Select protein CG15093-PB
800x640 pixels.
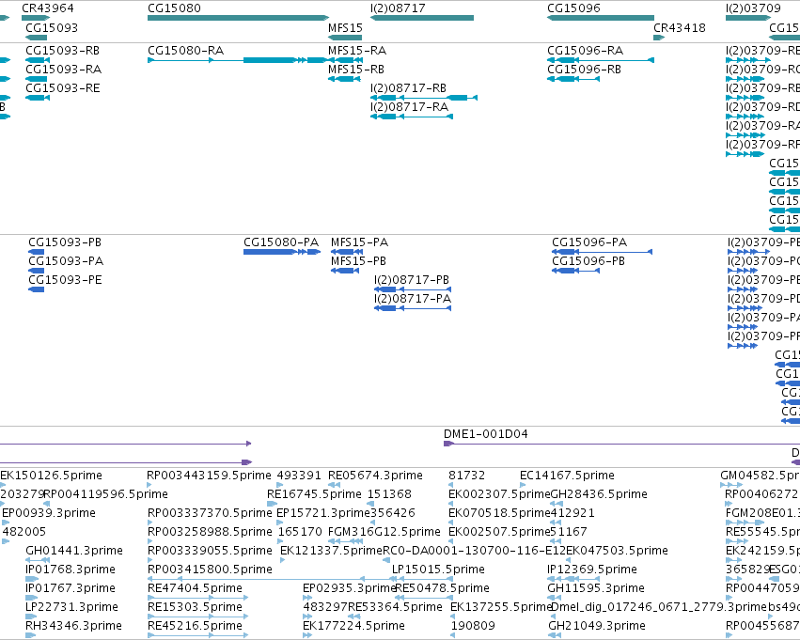[x=37, y=252]
